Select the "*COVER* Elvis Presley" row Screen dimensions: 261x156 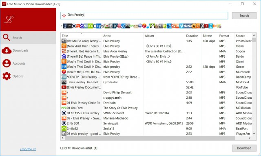click(x=157, y=77)
